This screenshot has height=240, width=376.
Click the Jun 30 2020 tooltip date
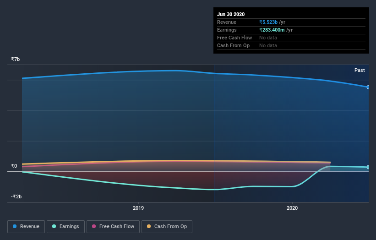[231, 14]
